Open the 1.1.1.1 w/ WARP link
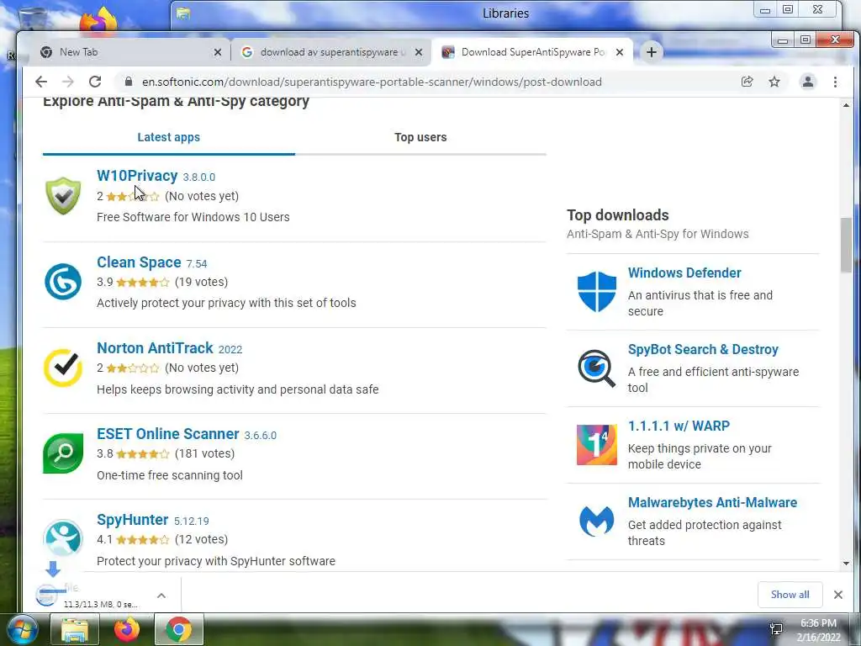Screen dimensions: 861x646 [x=679, y=426]
